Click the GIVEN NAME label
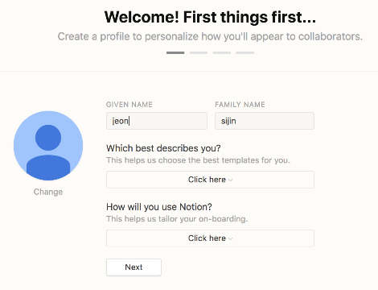Screen dimensions: 378x290 pos(129,105)
